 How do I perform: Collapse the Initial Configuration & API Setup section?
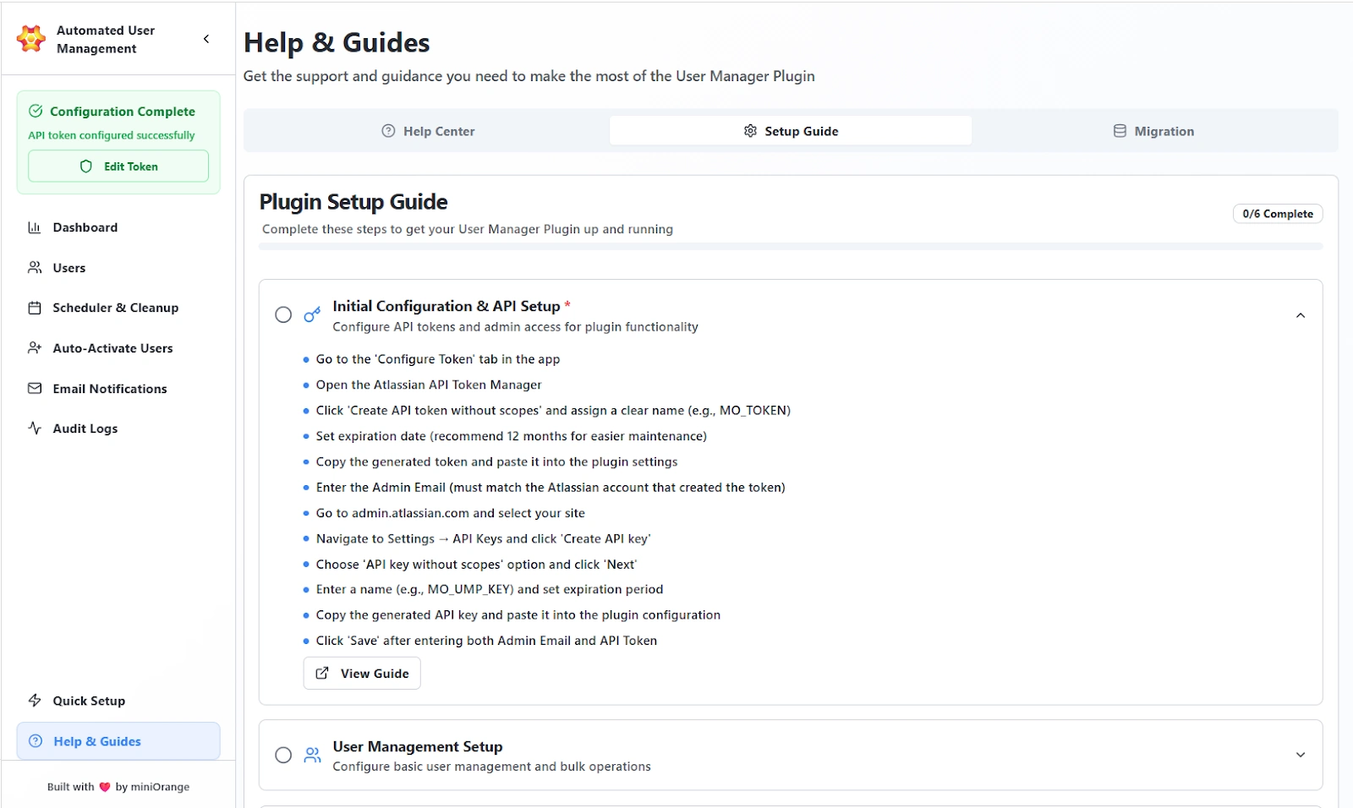tap(1300, 314)
